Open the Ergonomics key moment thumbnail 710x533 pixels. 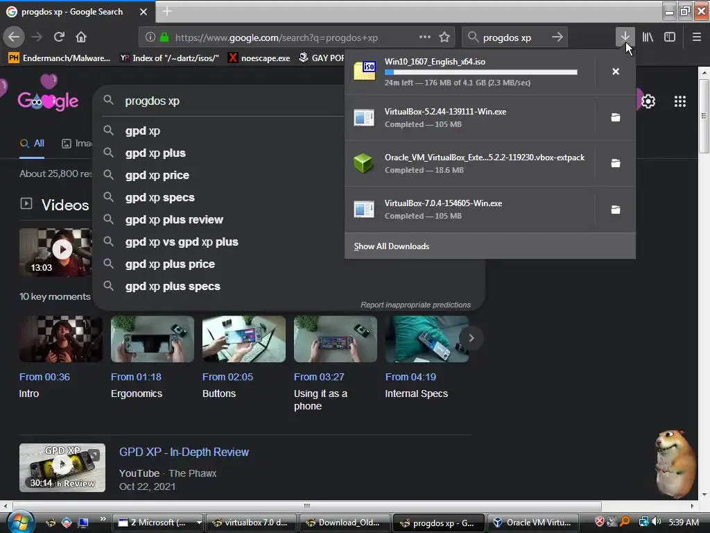(x=153, y=339)
